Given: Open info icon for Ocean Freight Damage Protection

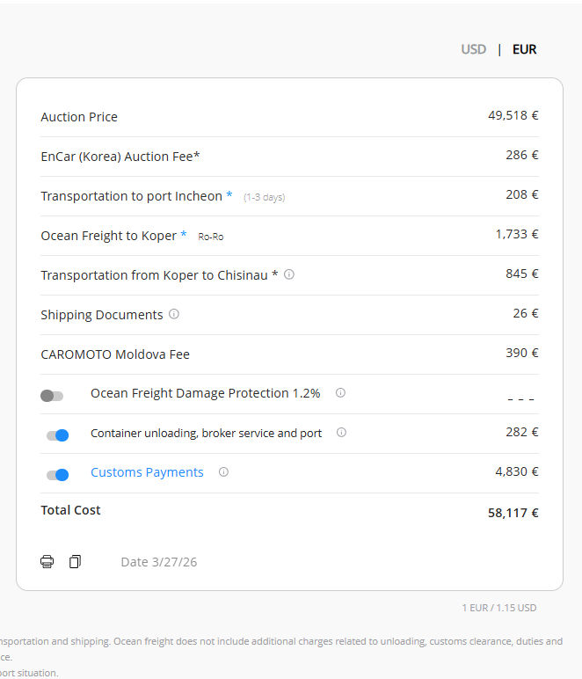Looking at the screenshot, I should pos(340,393).
